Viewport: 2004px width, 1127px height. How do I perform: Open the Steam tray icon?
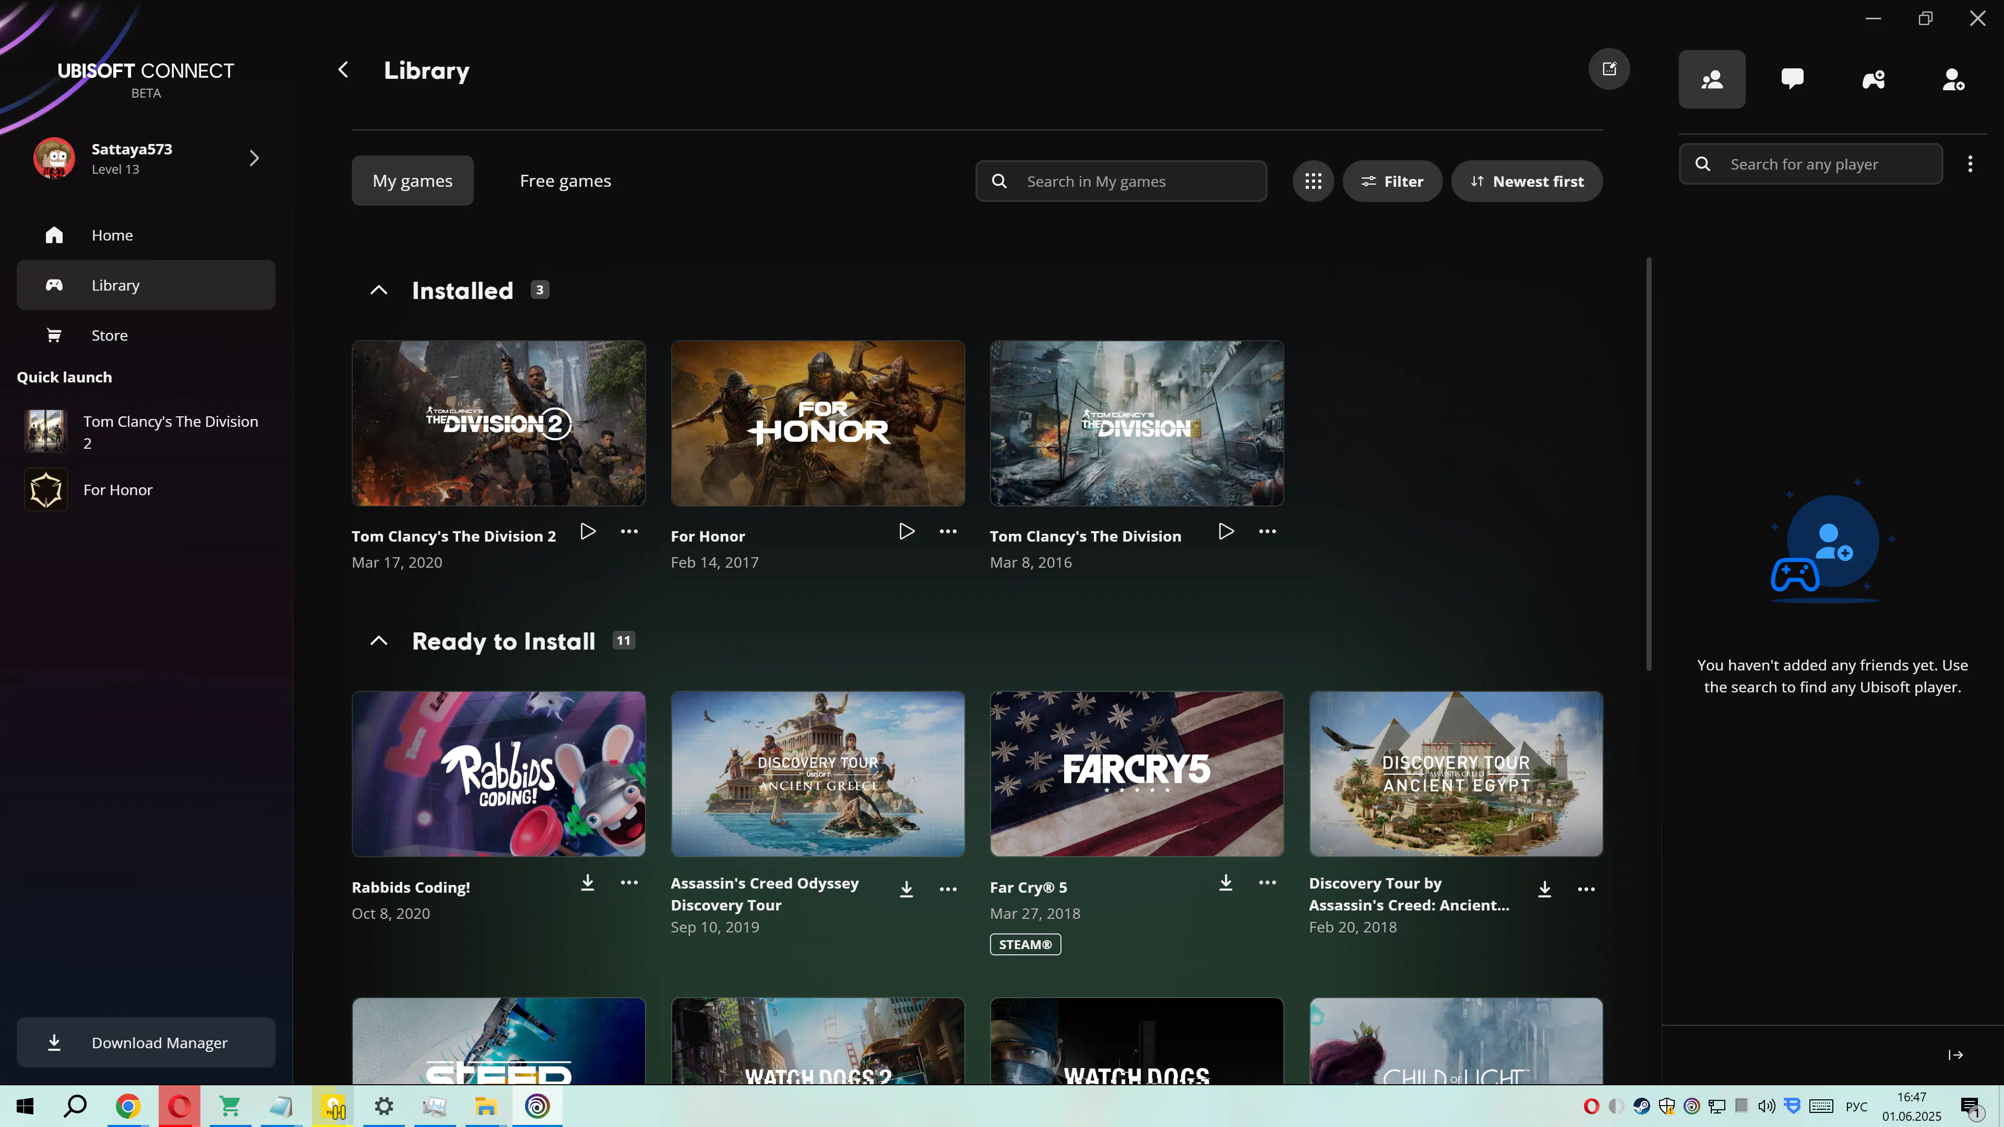click(x=1641, y=1106)
